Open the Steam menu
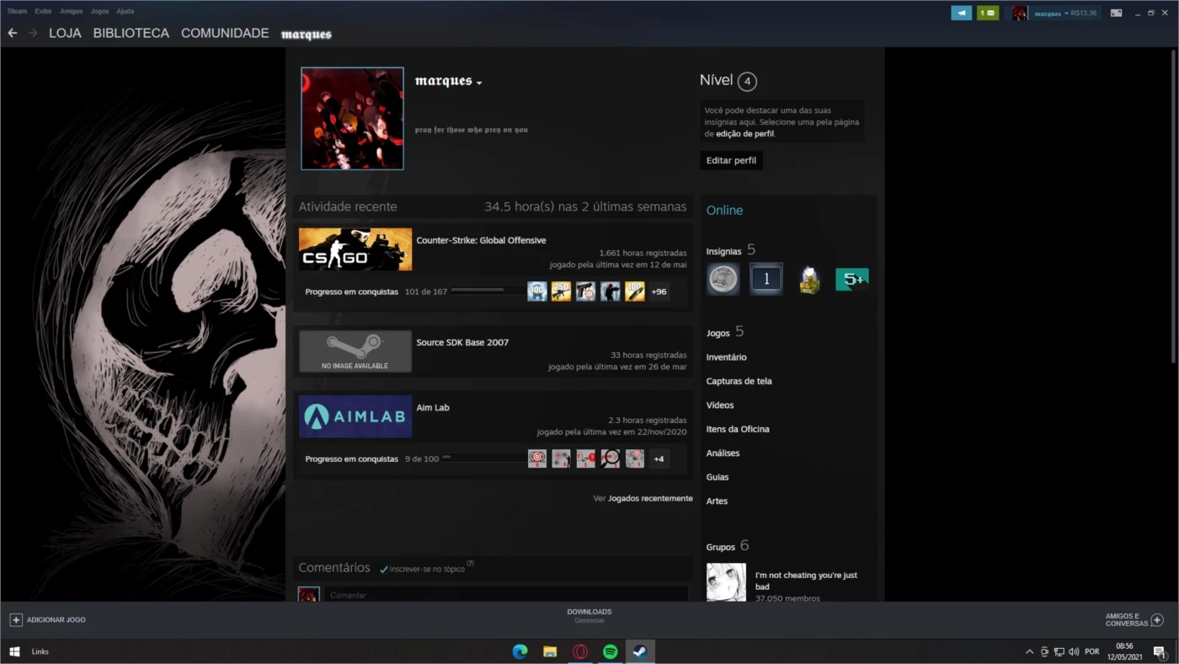1179x664 pixels. tap(17, 11)
